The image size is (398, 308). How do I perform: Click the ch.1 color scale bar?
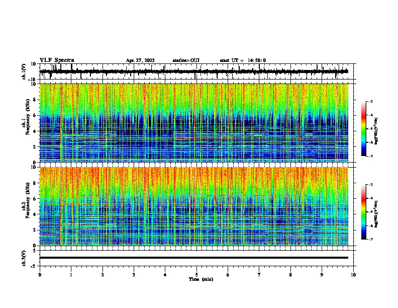[x=364, y=129]
